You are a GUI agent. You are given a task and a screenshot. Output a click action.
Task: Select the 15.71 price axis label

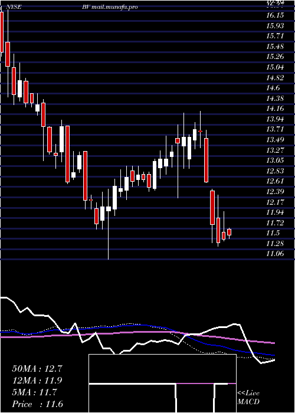click(275, 36)
